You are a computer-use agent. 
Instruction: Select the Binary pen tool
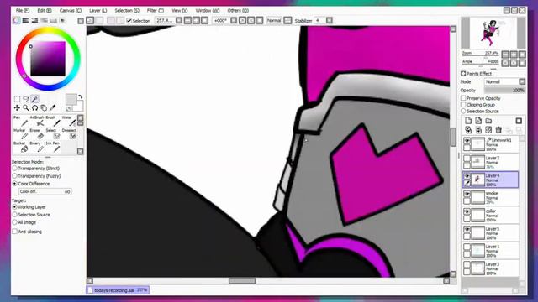[x=37, y=148]
